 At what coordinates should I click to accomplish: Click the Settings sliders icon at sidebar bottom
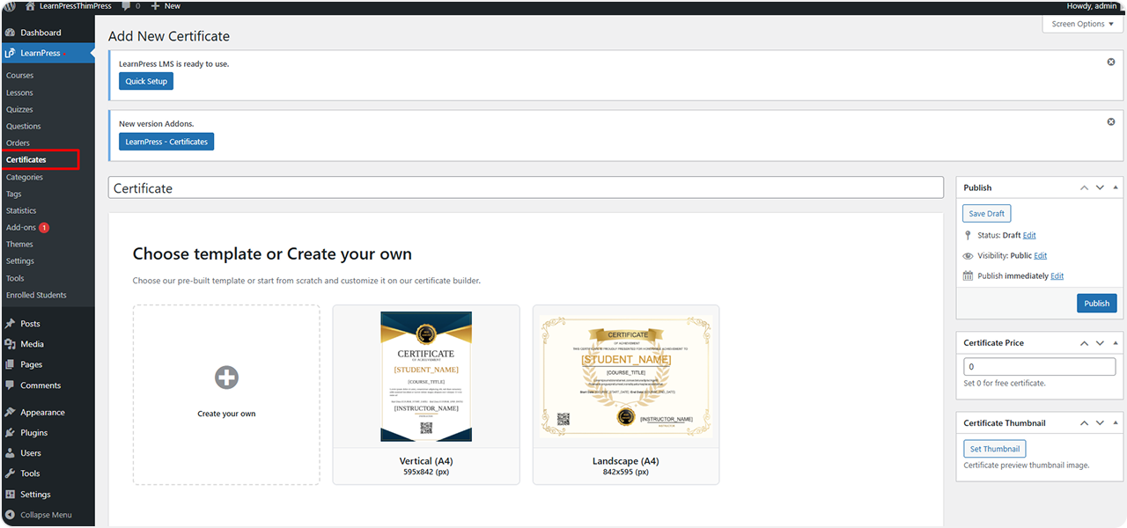point(10,495)
